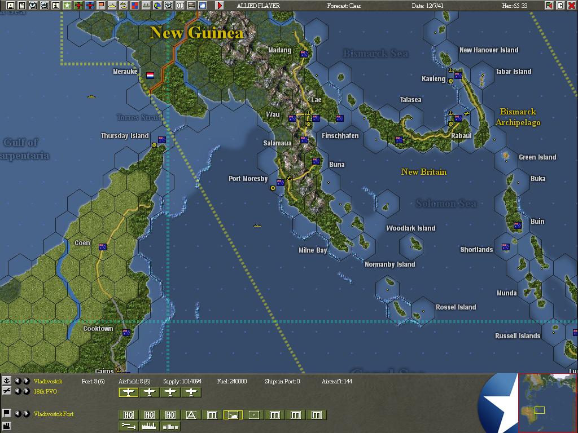Select the third HQ unit button
Viewport: 578px width, 433px height.
(x=170, y=415)
